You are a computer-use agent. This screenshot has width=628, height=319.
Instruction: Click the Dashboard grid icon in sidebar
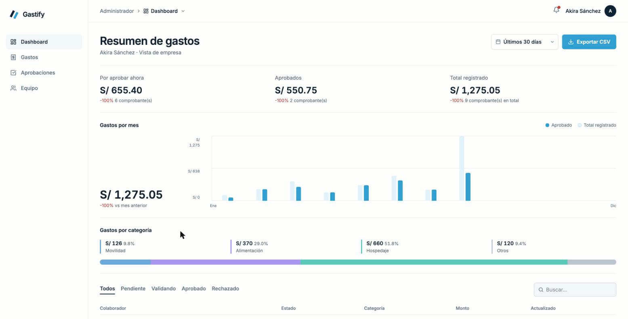click(x=13, y=42)
